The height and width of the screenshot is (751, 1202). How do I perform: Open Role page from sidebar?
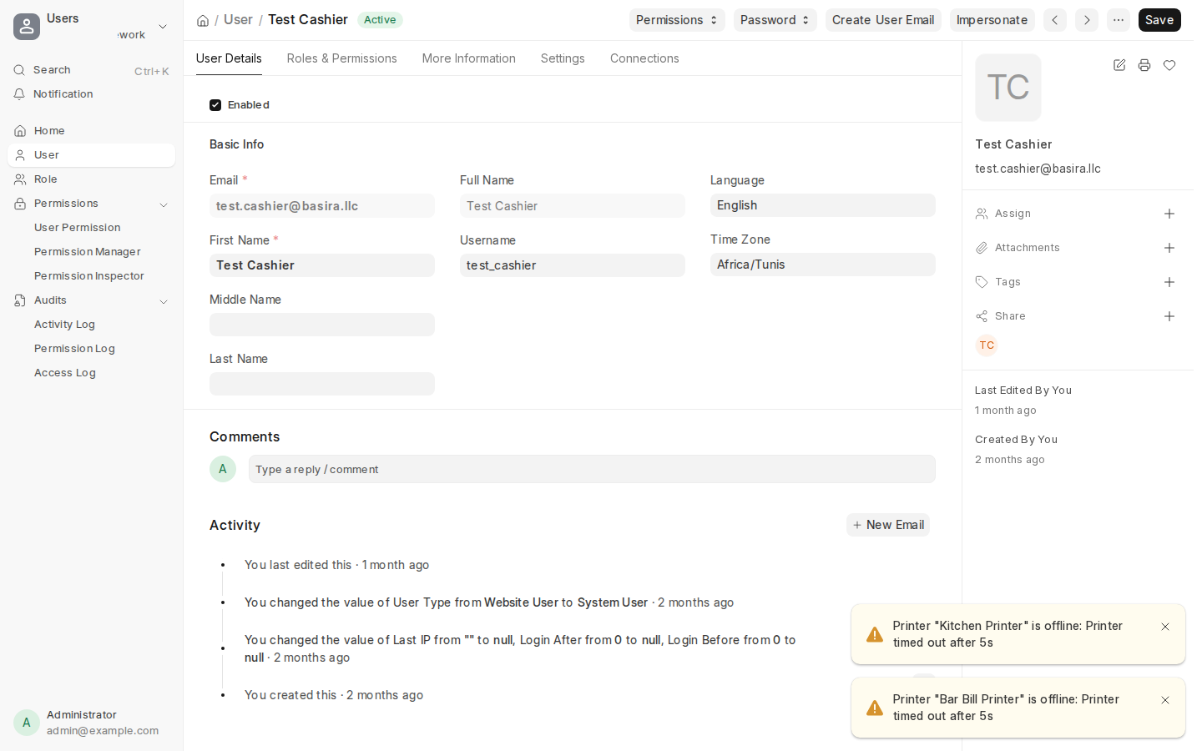(x=92, y=179)
